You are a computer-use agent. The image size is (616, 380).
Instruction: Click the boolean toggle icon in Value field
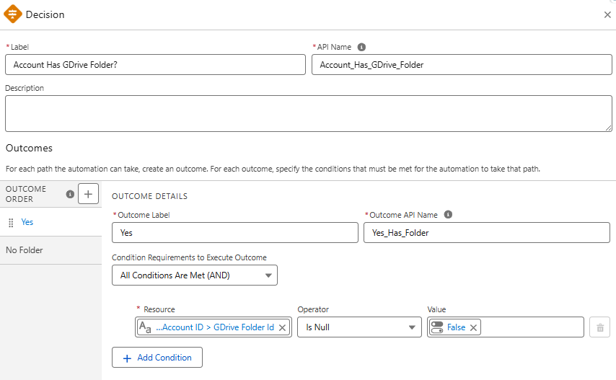(437, 327)
